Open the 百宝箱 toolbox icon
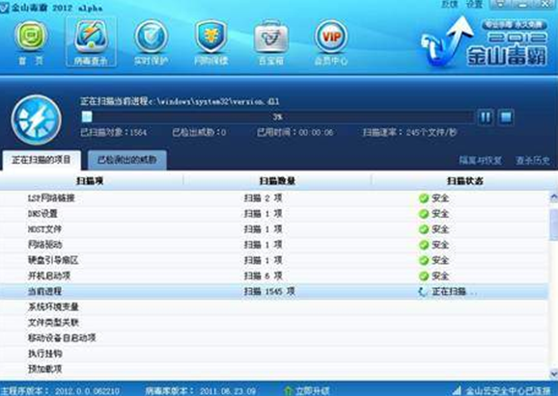Screen dimensions: 558x396 point(271,37)
